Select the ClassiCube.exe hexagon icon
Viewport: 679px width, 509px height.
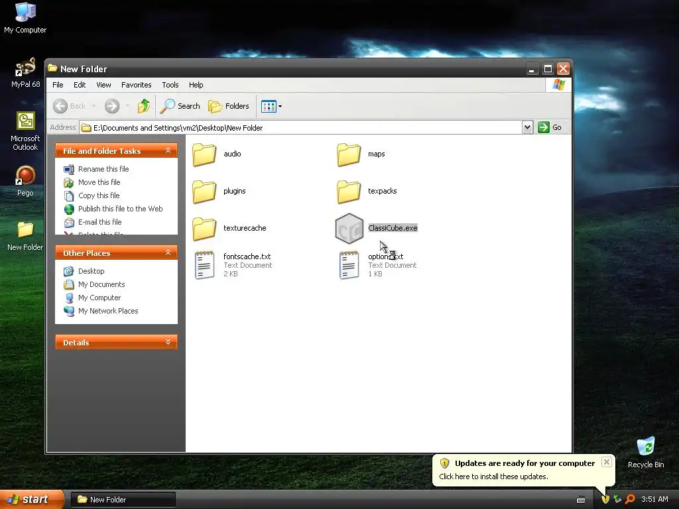point(349,229)
